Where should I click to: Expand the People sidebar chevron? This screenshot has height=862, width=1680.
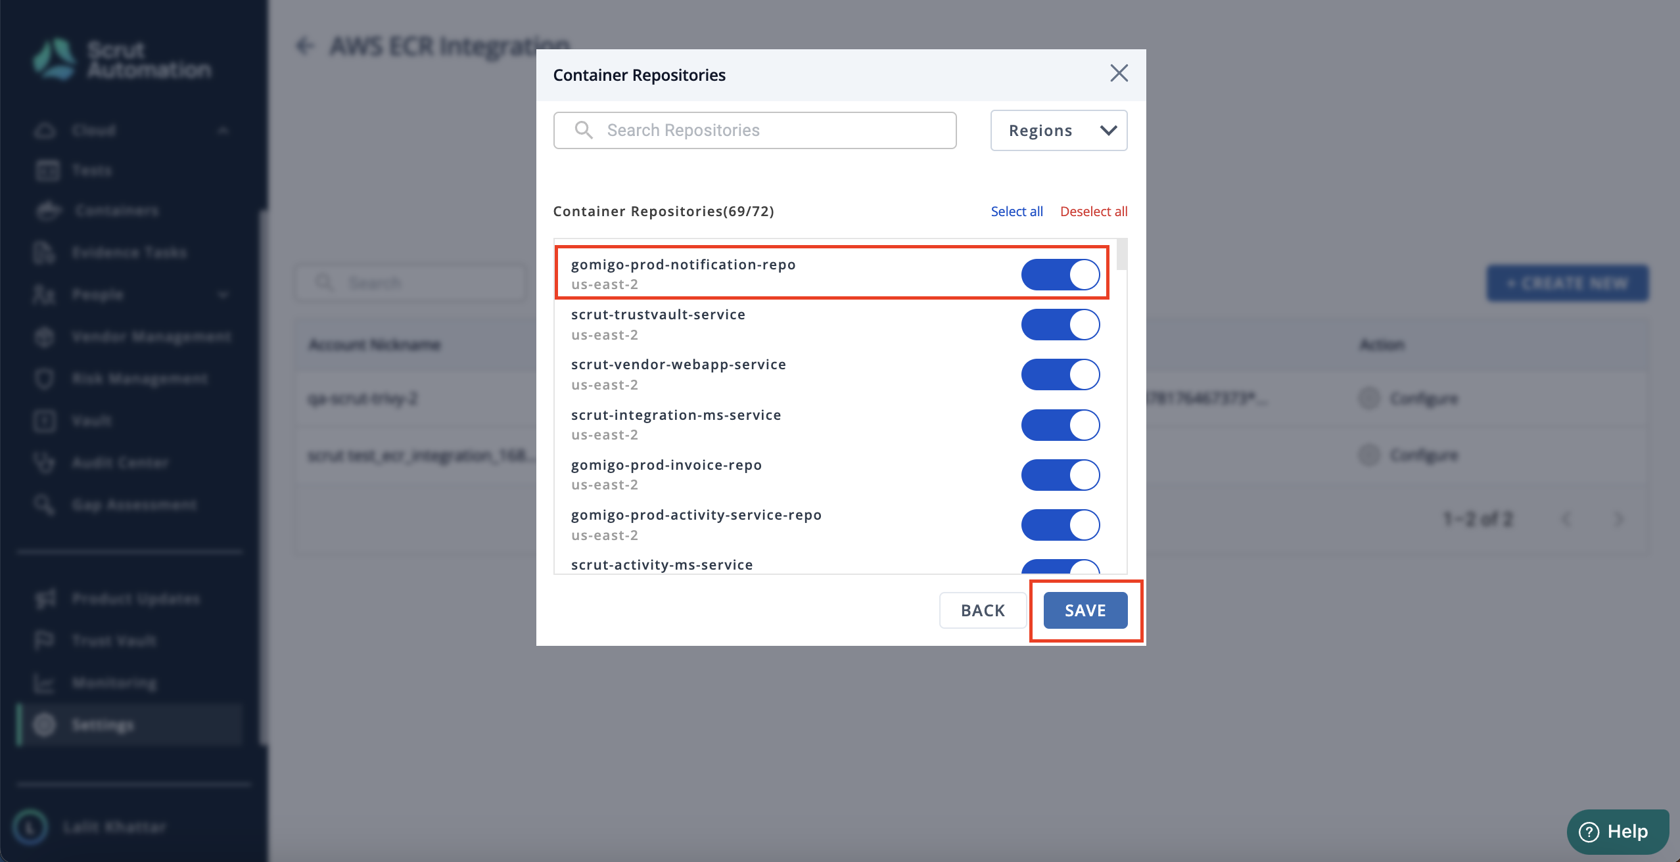click(223, 294)
